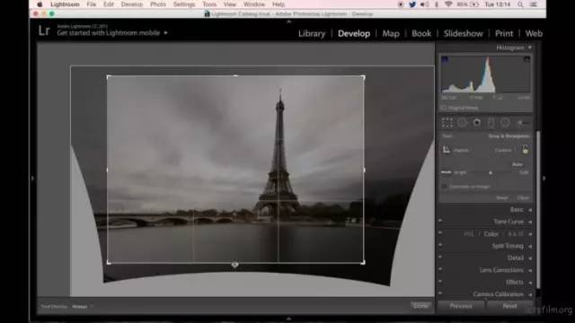
Task: Click the Bluetooth menu bar icon
Action: coord(437,4)
